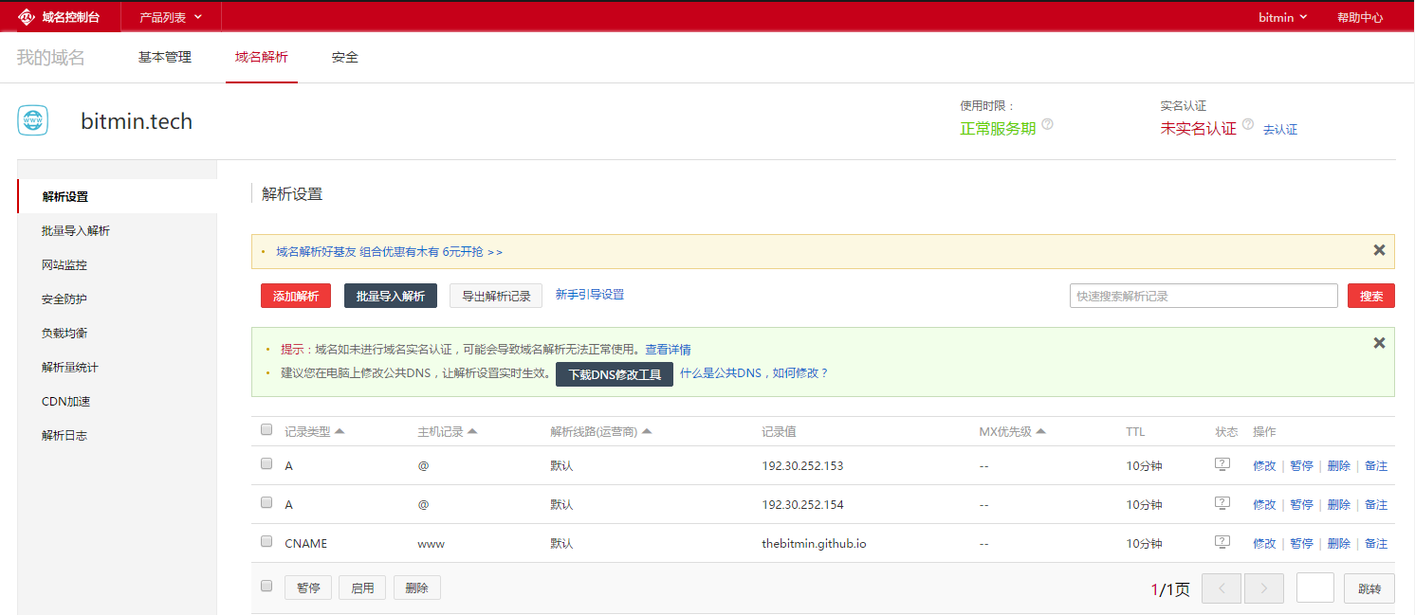This screenshot has width=1415, height=615.
Task: Click help icon next to 未实名认证
Action: pyautogui.click(x=1248, y=124)
